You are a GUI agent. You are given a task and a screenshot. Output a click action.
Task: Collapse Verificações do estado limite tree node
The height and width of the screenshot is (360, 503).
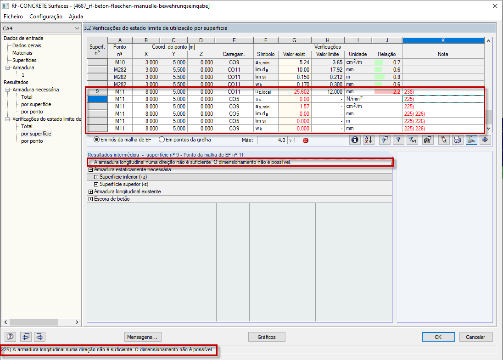pyautogui.click(x=8, y=119)
